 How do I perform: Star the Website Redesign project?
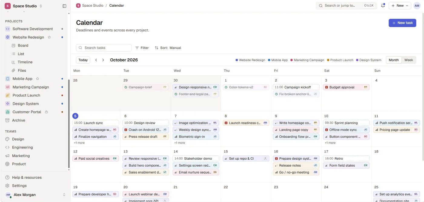(49, 37)
